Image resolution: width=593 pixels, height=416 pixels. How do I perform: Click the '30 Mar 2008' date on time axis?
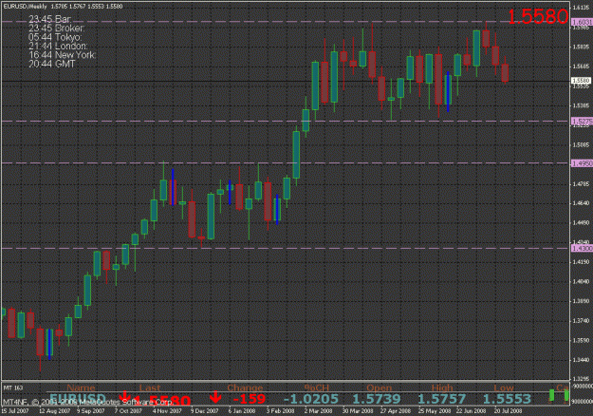tap(358, 411)
